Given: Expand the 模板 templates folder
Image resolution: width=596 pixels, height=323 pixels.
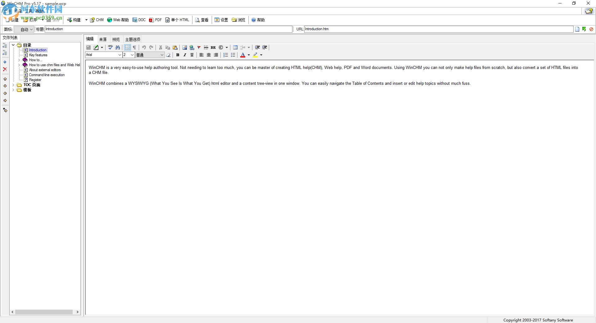Looking at the screenshot, I should [13, 90].
